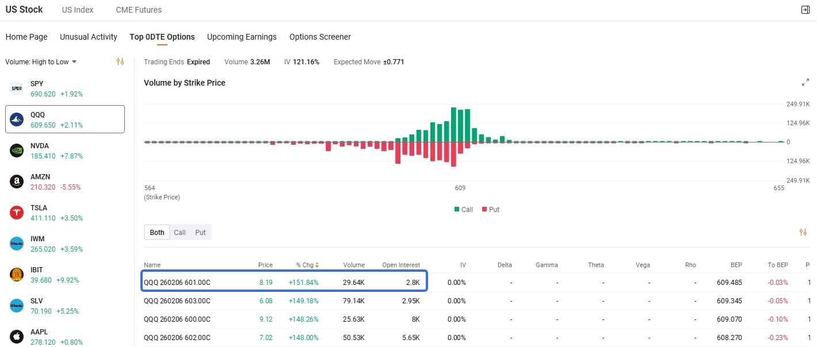
Task: Click the 79.14K volume cell
Action: [x=353, y=301]
